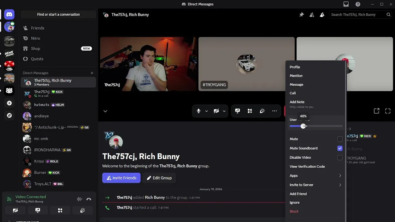The image size is (395, 222).
Task: Open the Burner direct message
Action: point(58,173)
